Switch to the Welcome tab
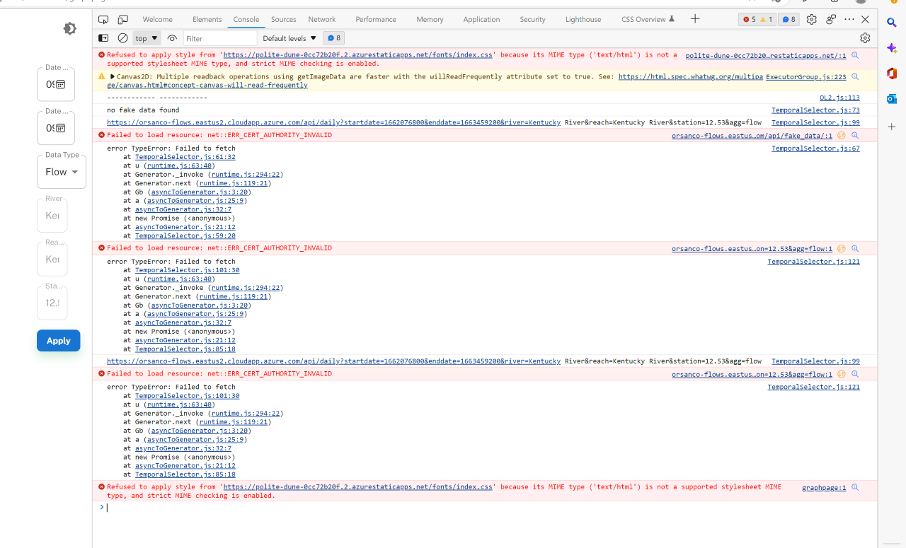This screenshot has width=906, height=548. pyautogui.click(x=158, y=19)
